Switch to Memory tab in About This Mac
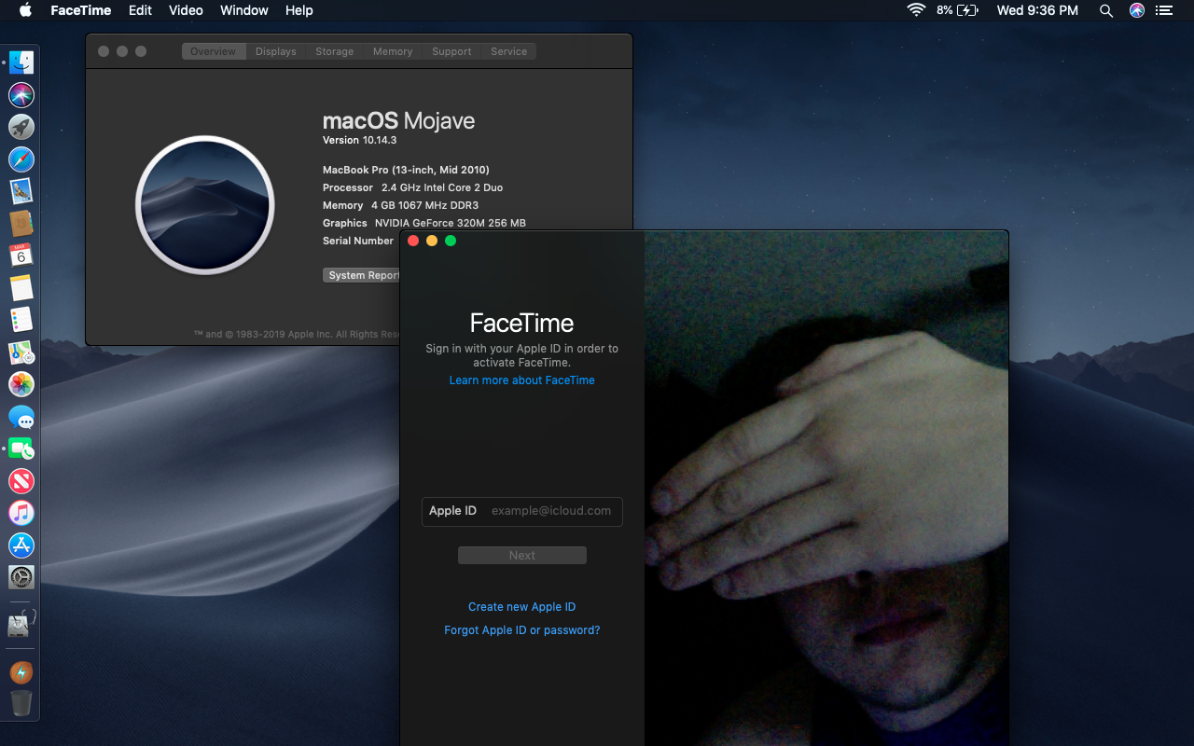 click(393, 51)
